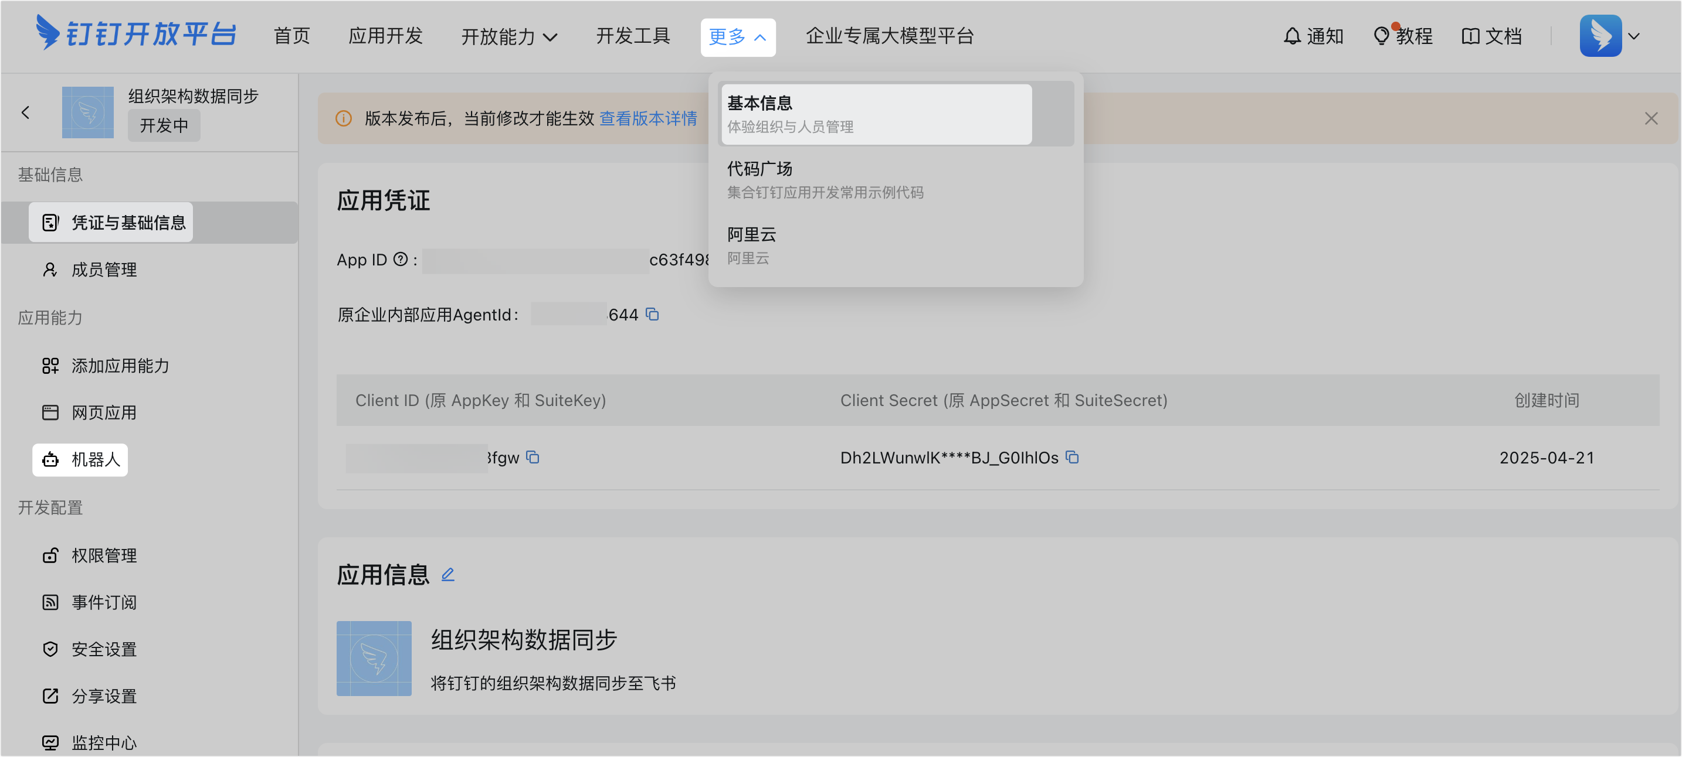The image size is (1682, 757).
Task: Click the 开发中 status tag
Action: point(164,125)
